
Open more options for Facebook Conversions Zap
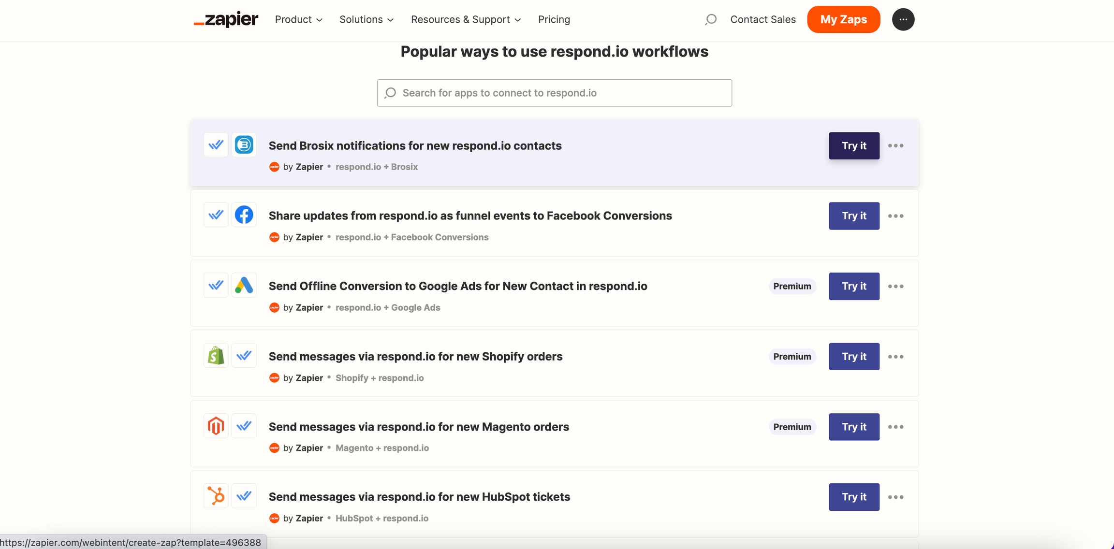(895, 216)
